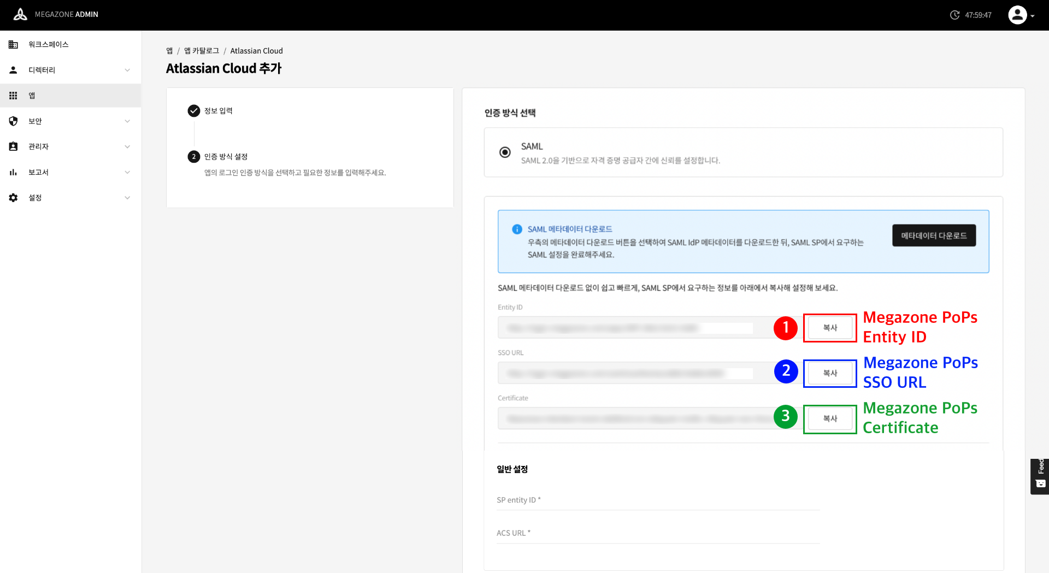Click the 인증 방식 설정 step label
This screenshot has height=573, width=1049.
click(226, 157)
